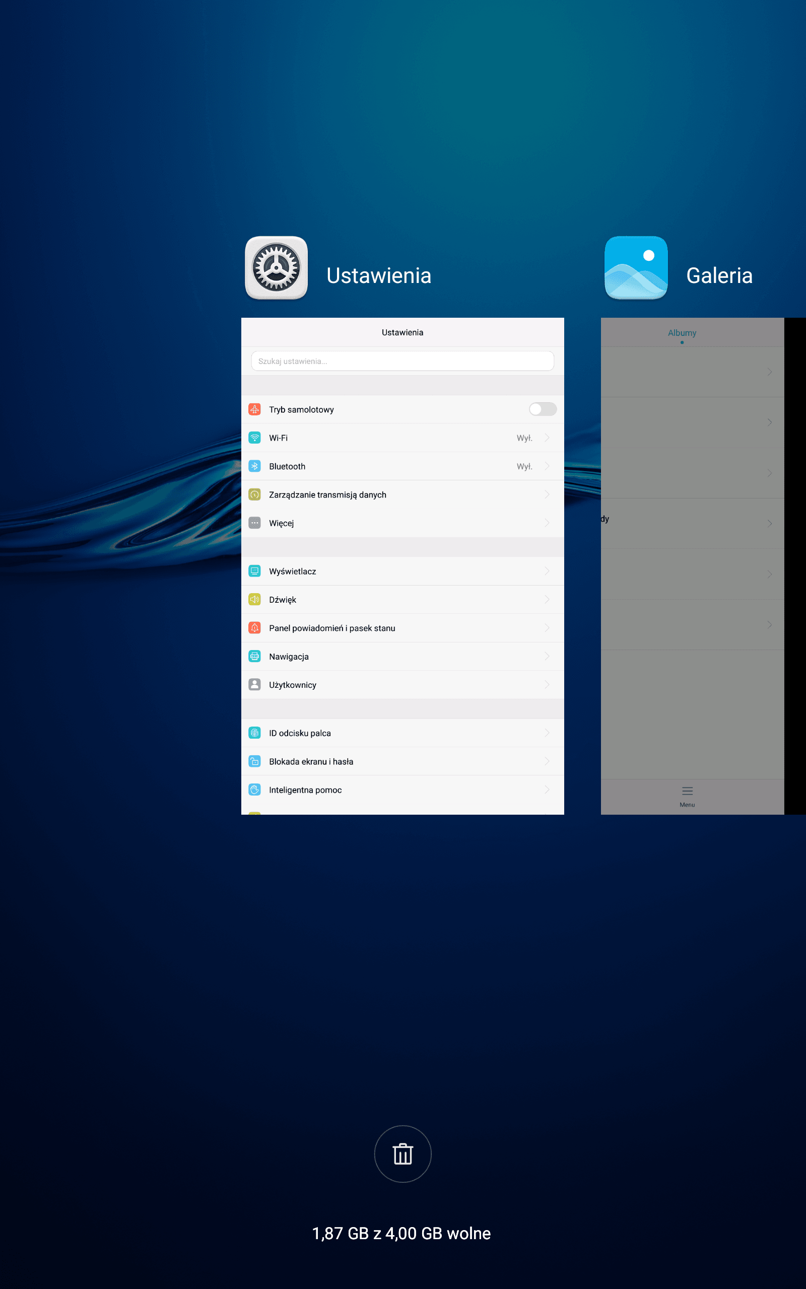Open Galeria app title label
Image resolution: width=806 pixels, height=1289 pixels.
coord(719,275)
